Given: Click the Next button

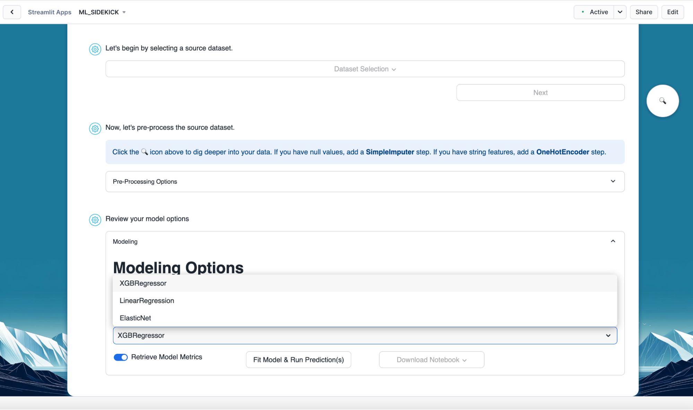Looking at the screenshot, I should [540, 93].
